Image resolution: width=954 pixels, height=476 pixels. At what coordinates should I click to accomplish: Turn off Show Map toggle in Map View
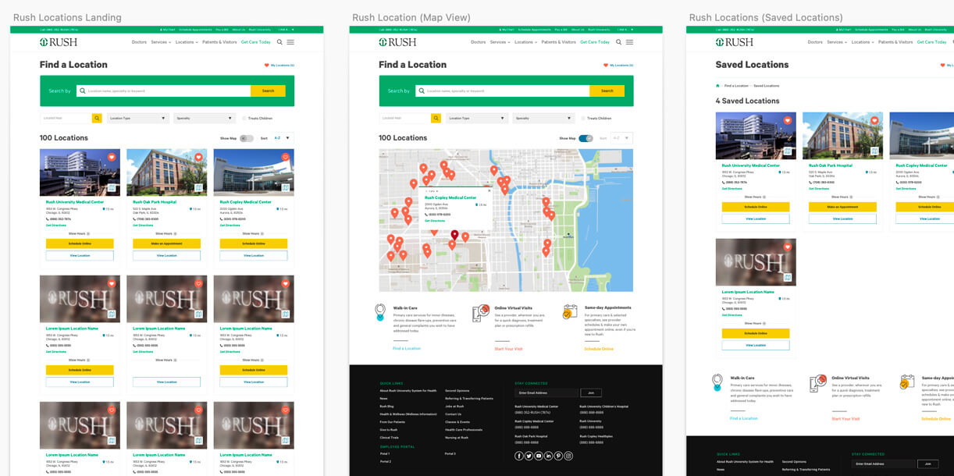click(x=586, y=138)
